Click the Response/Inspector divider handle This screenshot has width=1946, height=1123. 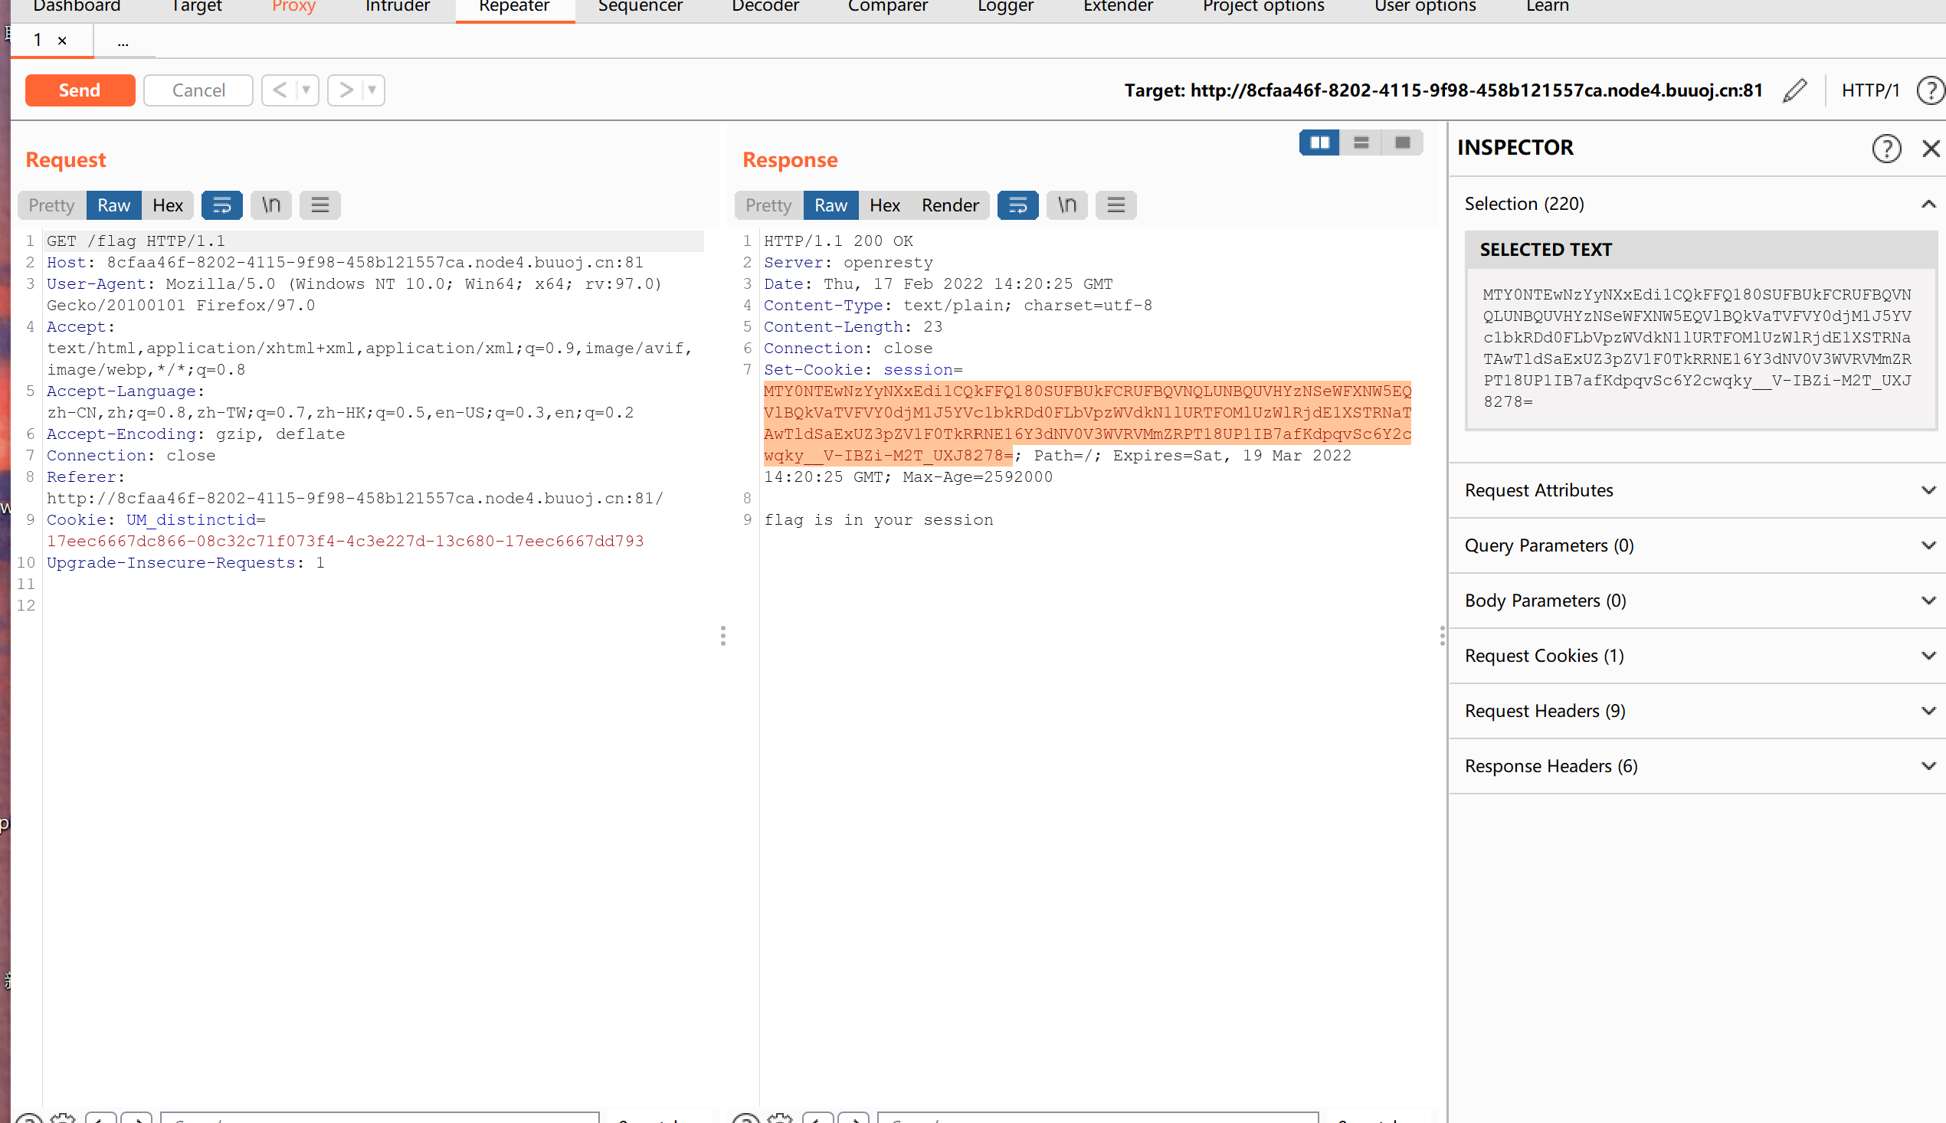(x=1442, y=636)
